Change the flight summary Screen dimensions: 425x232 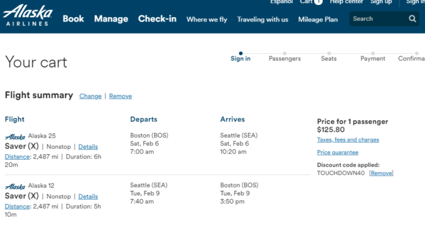[x=90, y=96]
